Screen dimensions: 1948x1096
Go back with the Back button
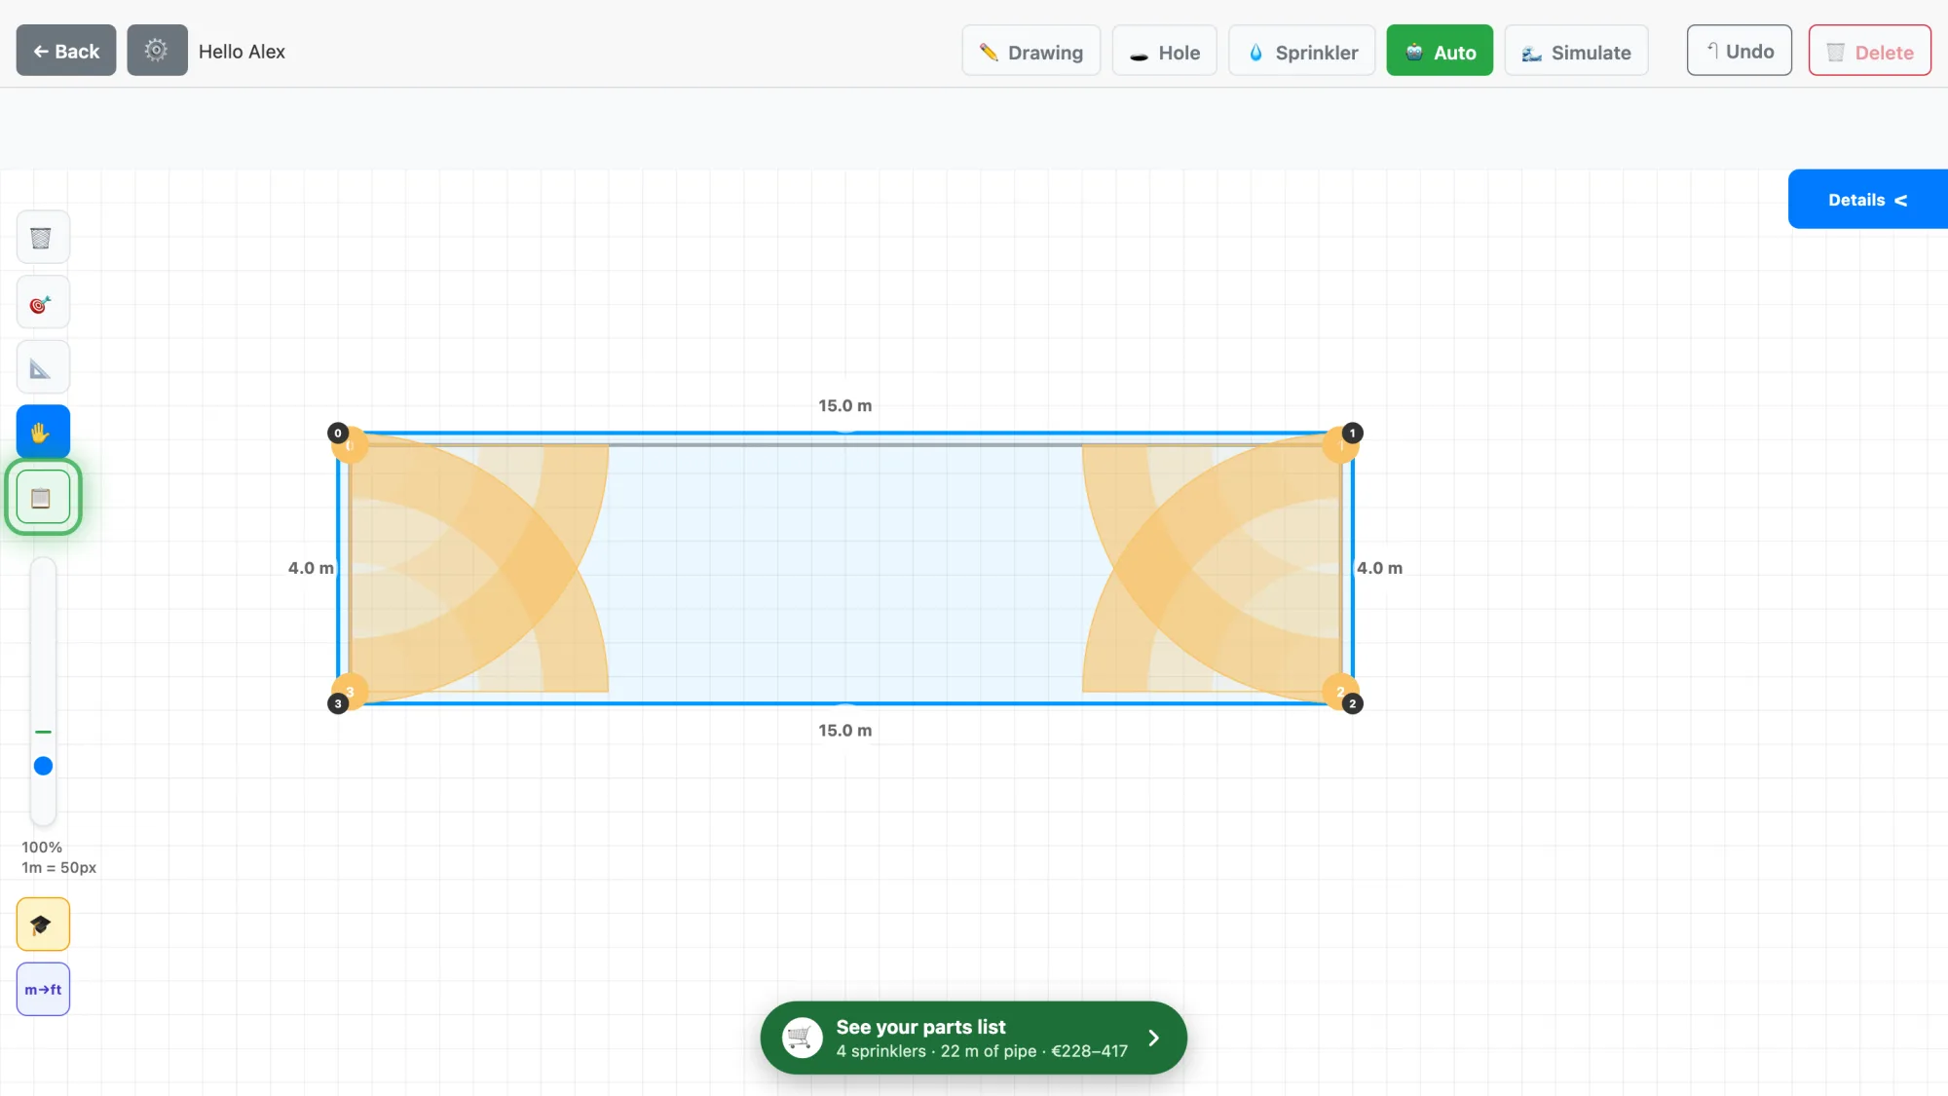66,51
